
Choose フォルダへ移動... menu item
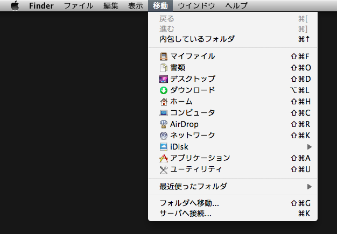click(x=233, y=203)
